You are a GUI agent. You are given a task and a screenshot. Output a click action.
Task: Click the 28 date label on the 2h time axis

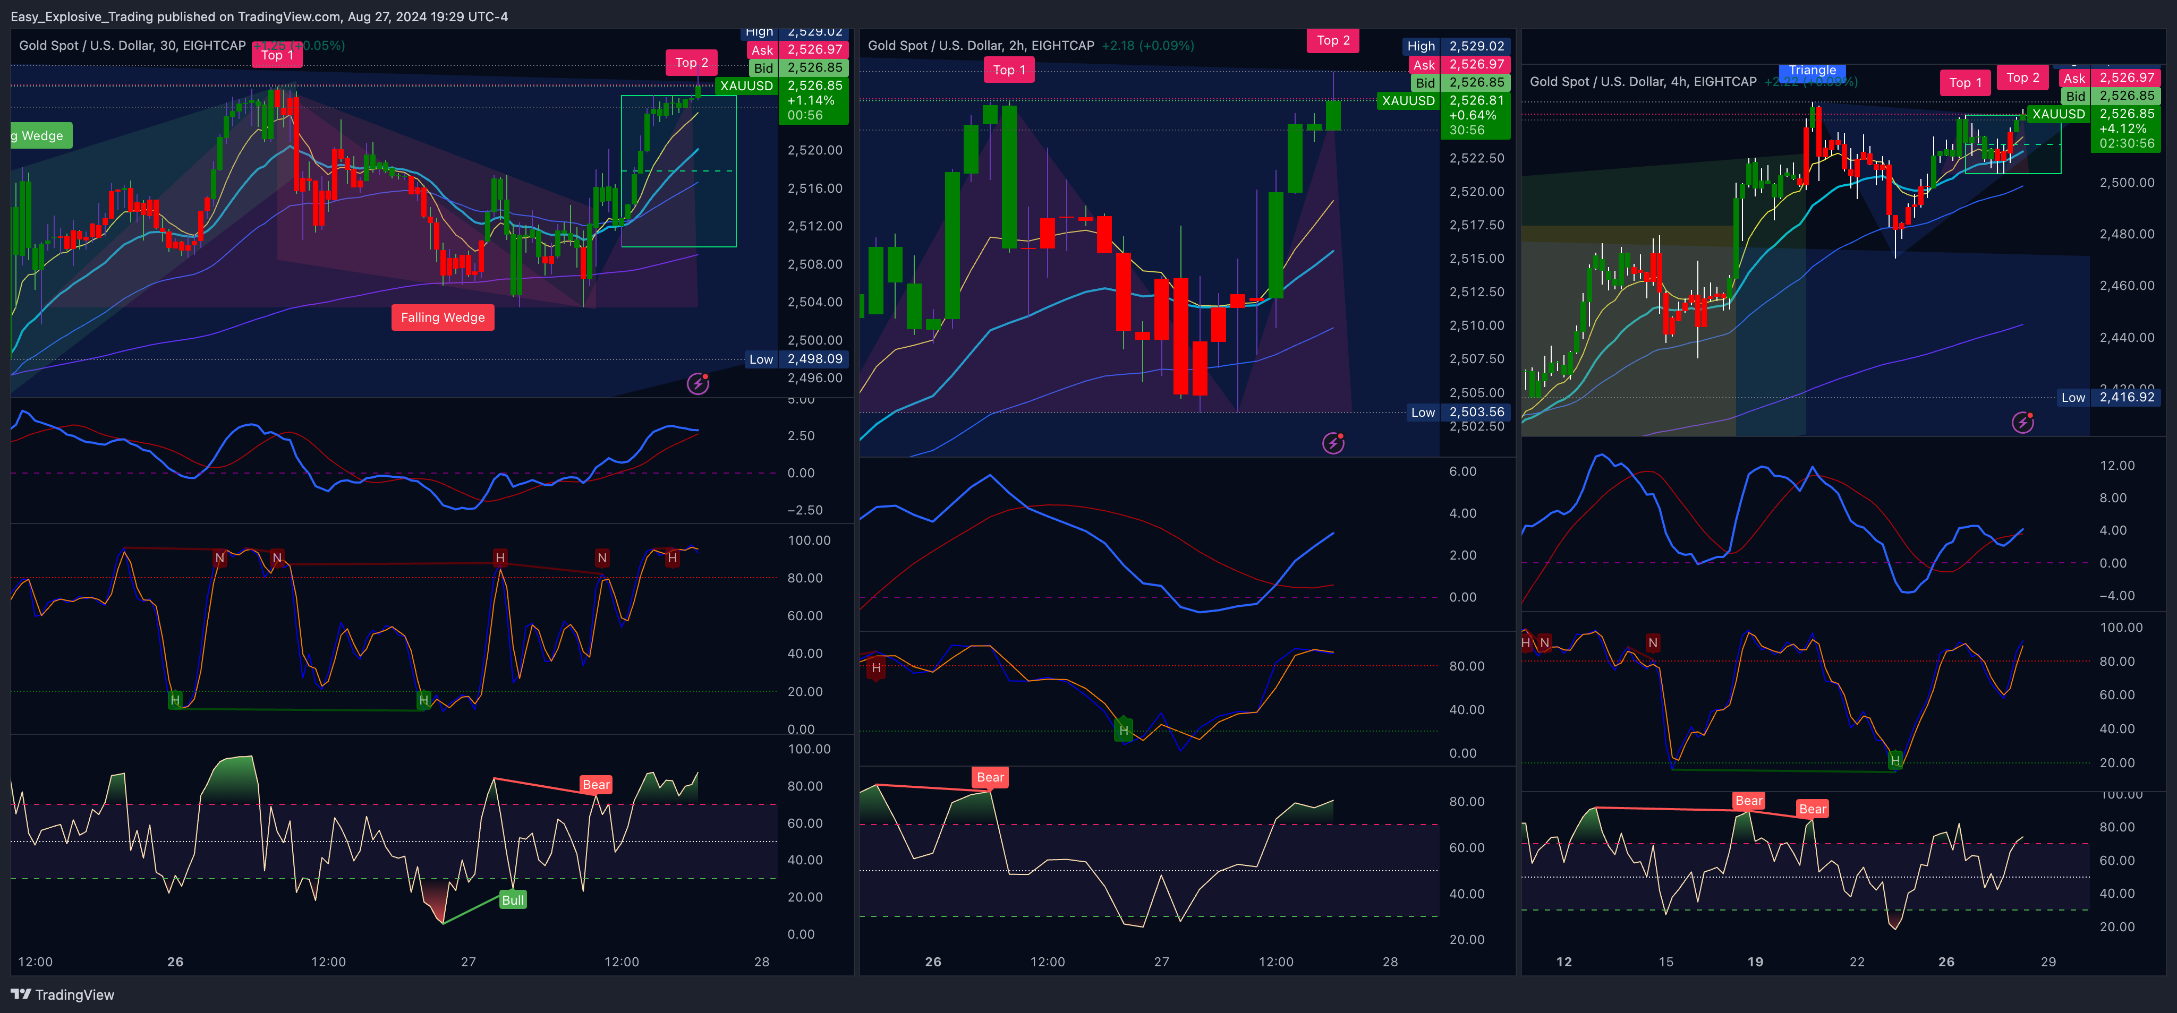click(1390, 962)
